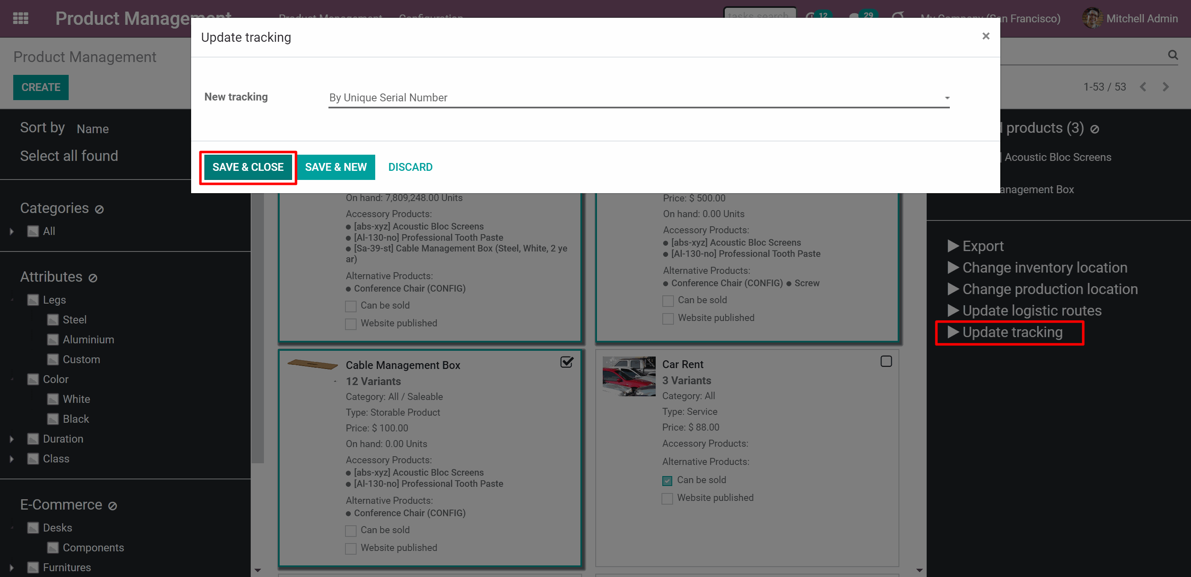Click the Car Rent product image
The width and height of the screenshot is (1191, 577).
click(629, 376)
